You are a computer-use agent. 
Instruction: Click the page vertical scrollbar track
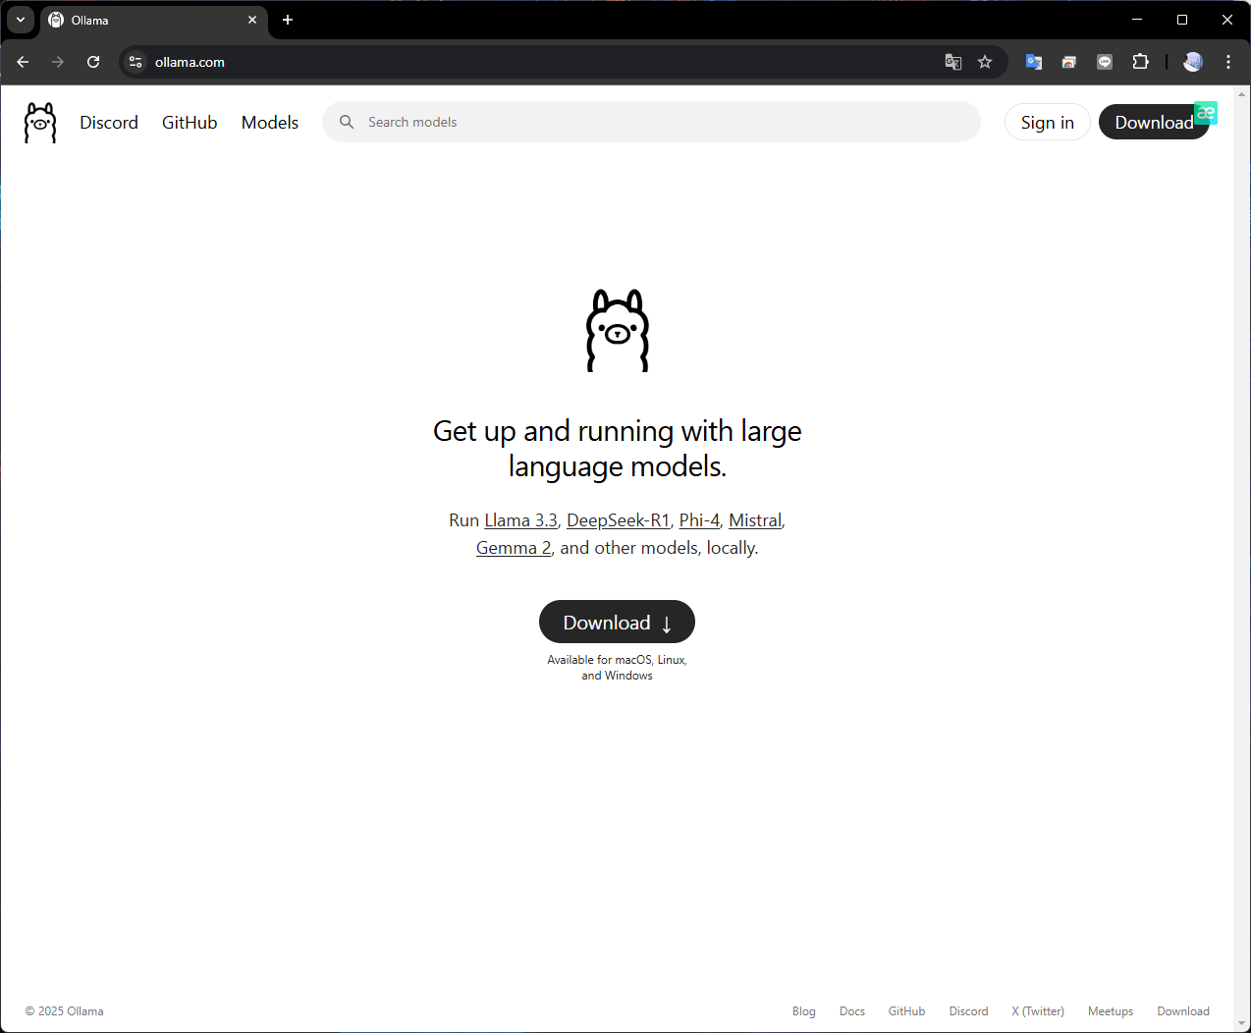1242,560
